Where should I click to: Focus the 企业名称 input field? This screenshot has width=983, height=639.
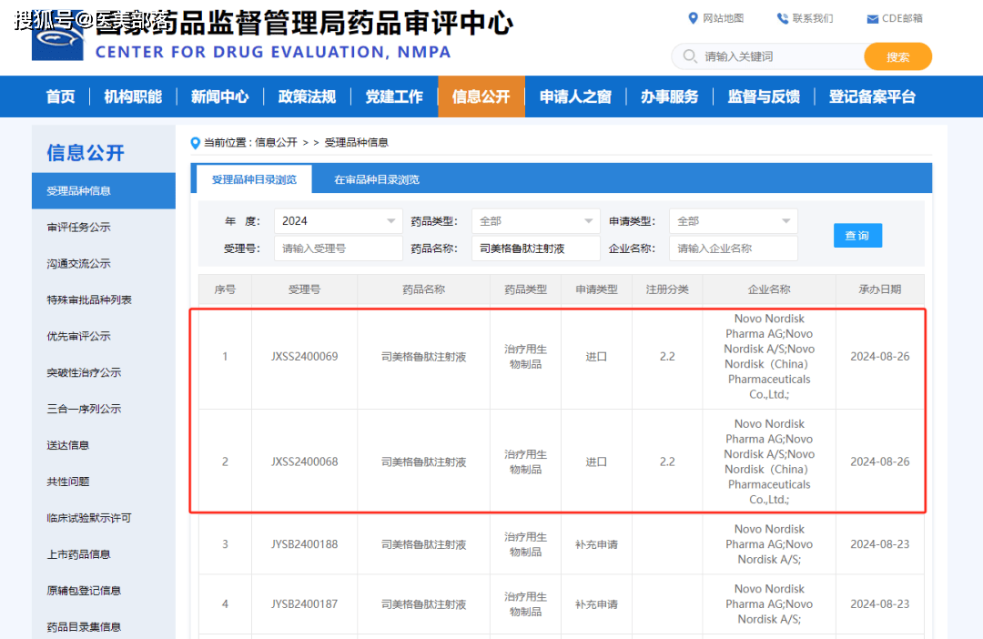[733, 248]
